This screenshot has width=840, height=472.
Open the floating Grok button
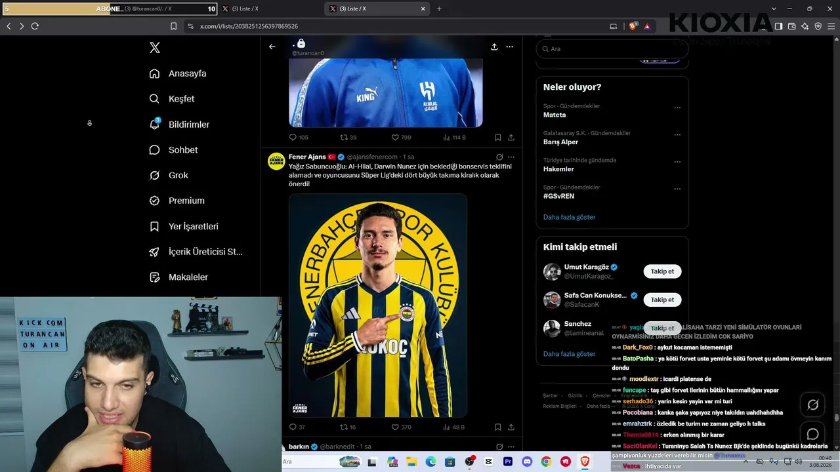(813, 405)
